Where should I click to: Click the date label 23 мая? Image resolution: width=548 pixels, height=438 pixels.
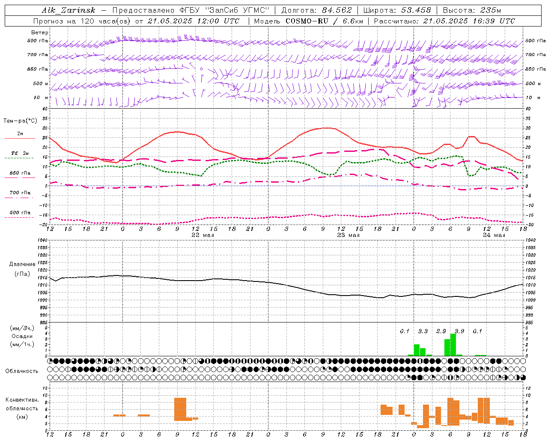(348, 235)
